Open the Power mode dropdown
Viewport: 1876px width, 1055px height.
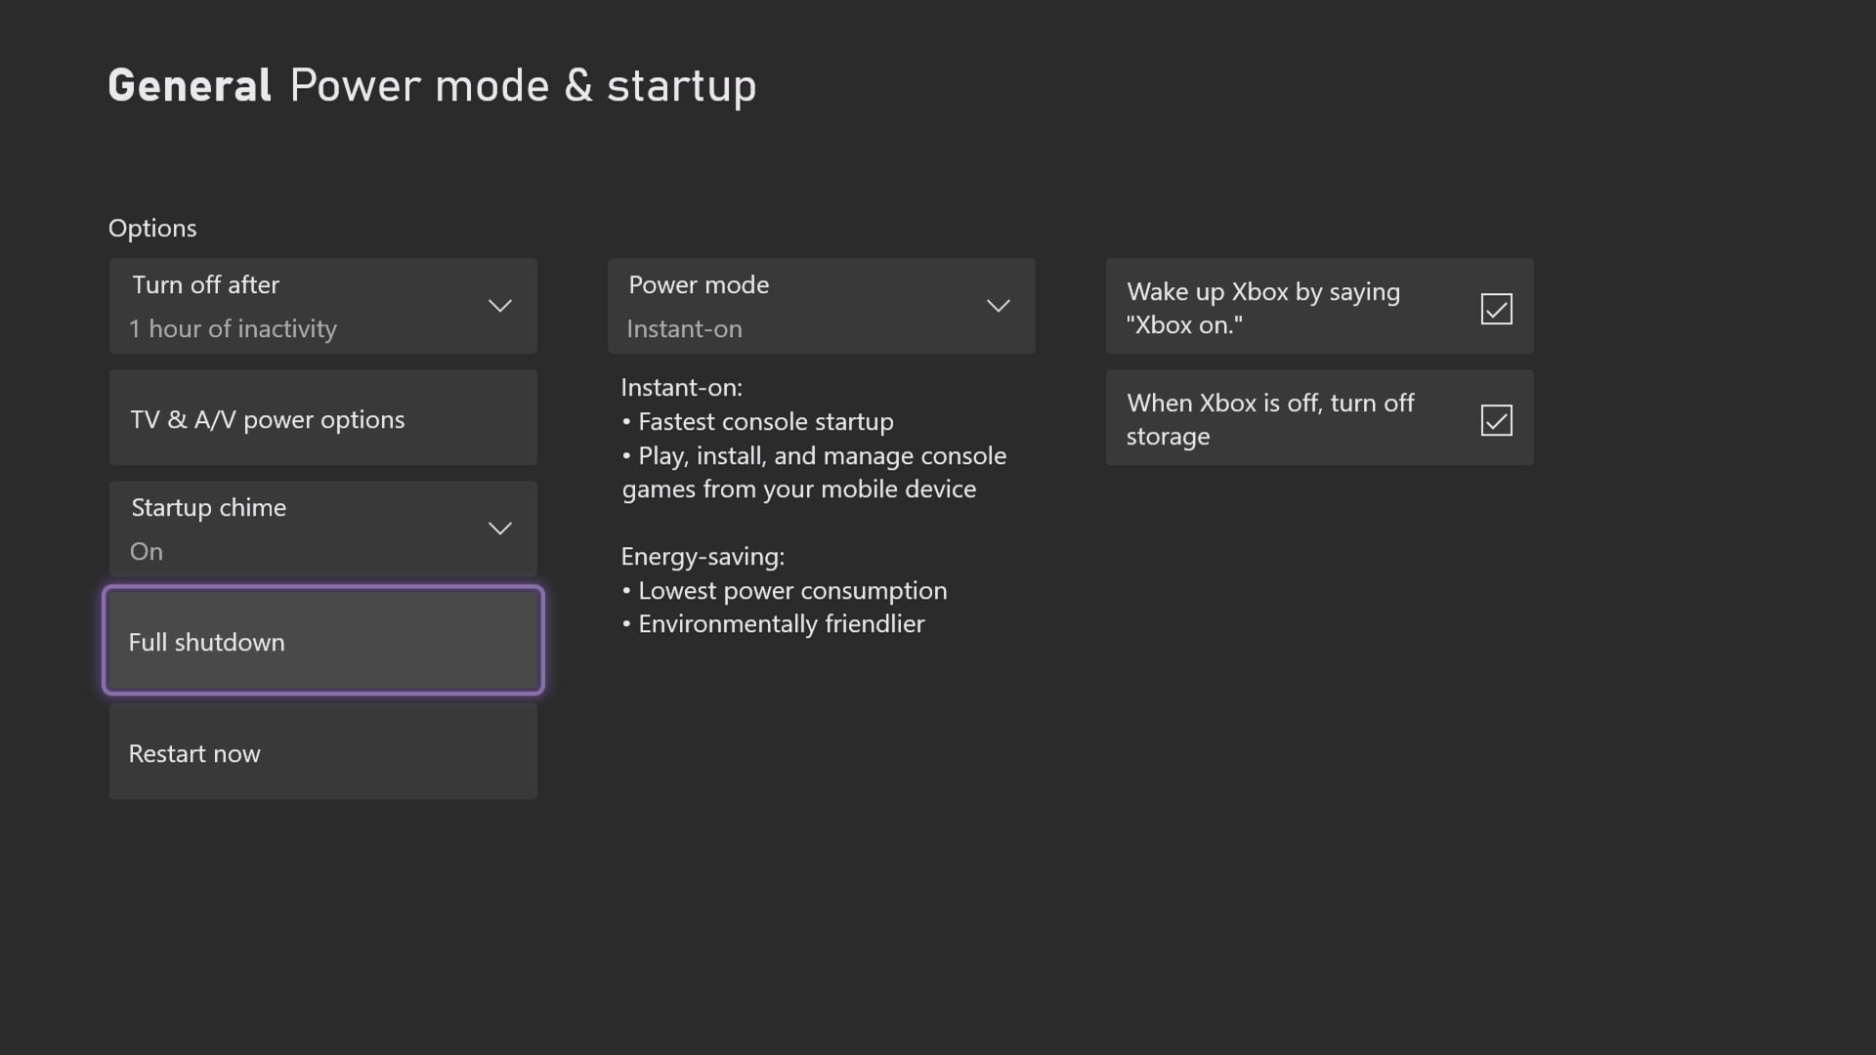coord(999,305)
